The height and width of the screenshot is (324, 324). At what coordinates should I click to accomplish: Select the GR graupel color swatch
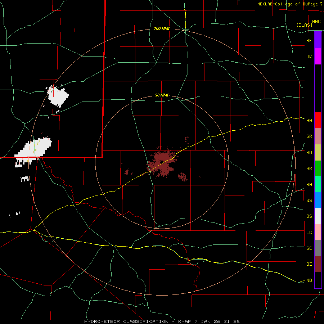pos(318,136)
